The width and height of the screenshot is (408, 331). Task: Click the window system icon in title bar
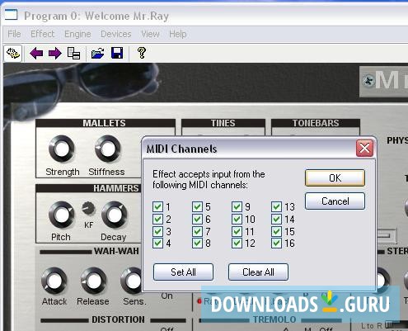11,15
